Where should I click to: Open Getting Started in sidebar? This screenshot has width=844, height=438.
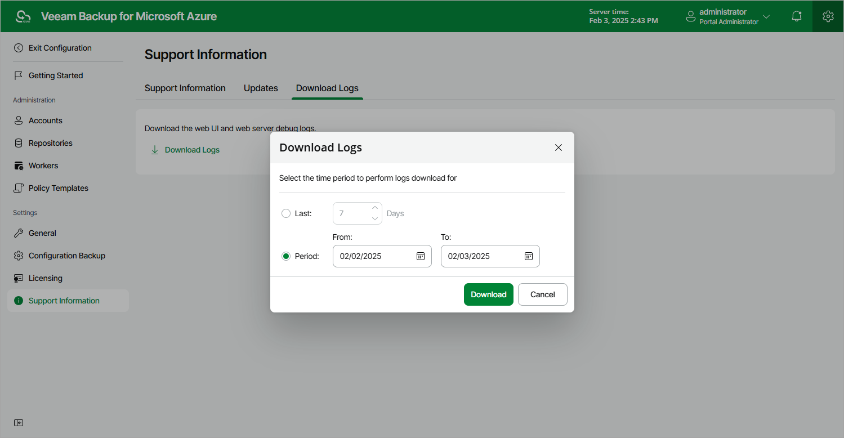click(56, 75)
